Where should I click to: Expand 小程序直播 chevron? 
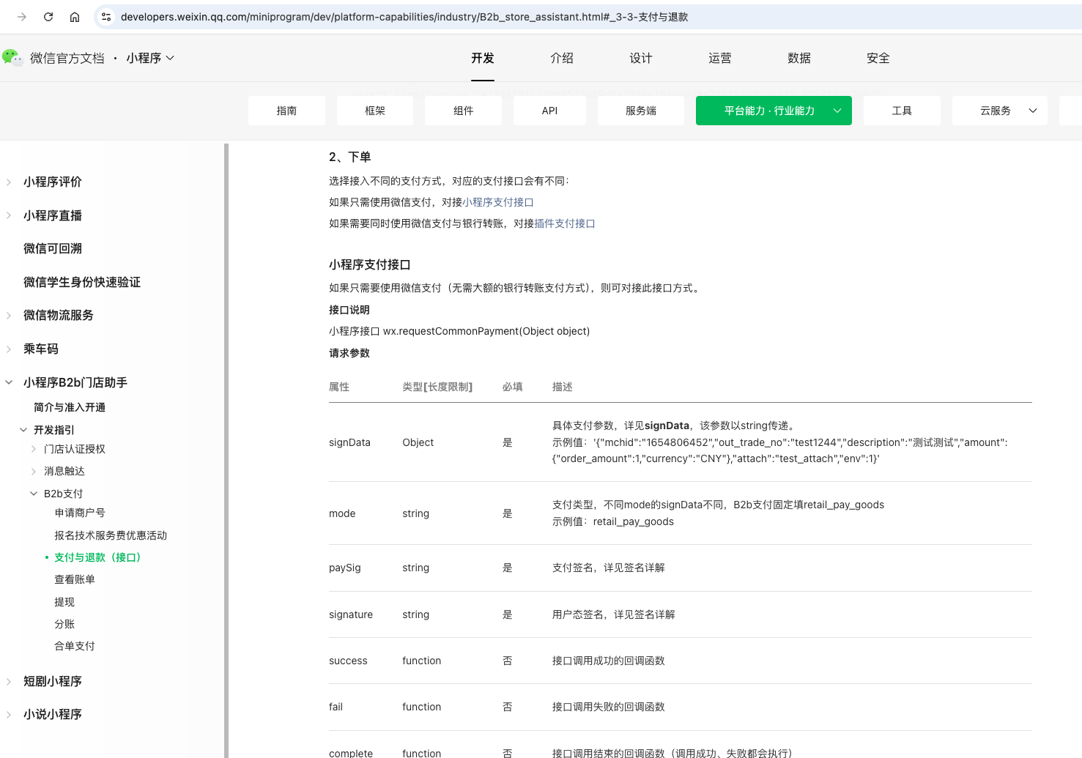point(9,215)
